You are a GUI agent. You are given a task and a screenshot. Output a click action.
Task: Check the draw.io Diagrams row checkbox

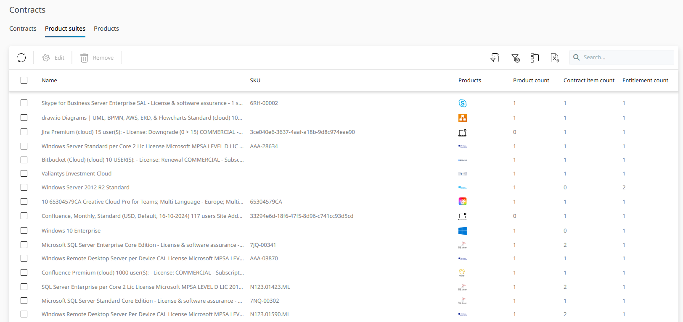coord(24,118)
